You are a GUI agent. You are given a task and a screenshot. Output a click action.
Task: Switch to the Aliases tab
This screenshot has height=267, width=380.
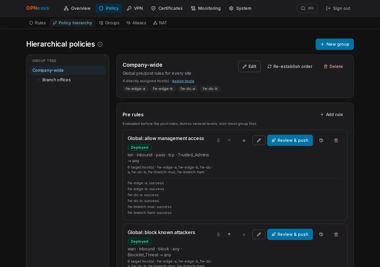point(136,23)
